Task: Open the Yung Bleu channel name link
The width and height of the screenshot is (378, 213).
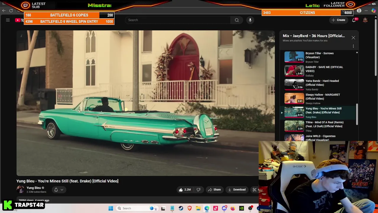Action: click(x=34, y=188)
